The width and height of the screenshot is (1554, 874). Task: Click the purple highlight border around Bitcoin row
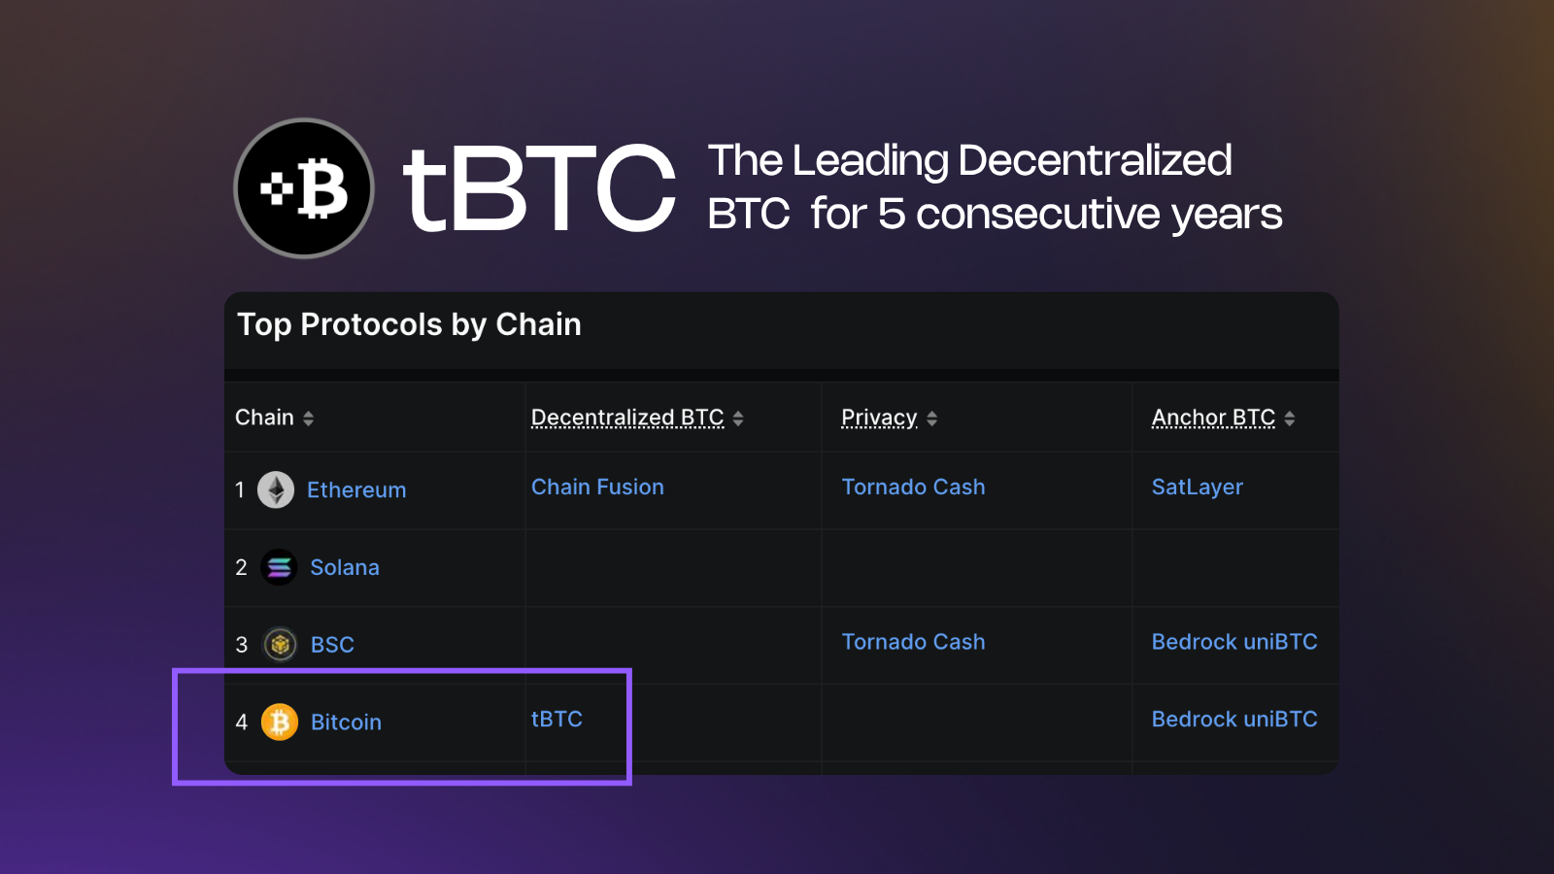point(402,670)
